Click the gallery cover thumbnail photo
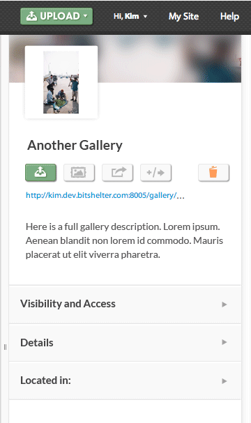251x423 pixels. (61, 82)
